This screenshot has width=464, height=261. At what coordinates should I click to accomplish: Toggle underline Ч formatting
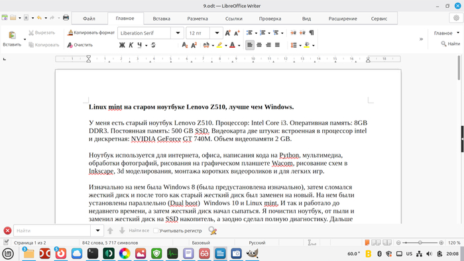click(139, 45)
